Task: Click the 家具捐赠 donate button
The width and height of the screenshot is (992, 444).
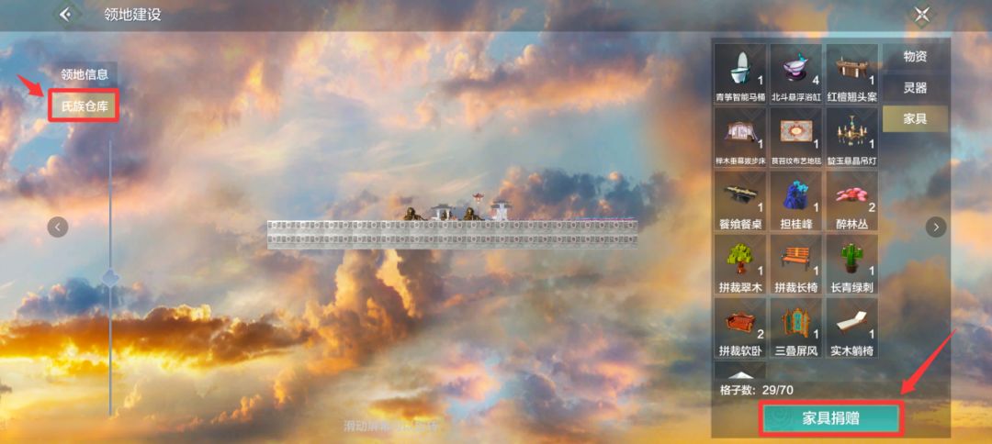Action: pos(830,418)
